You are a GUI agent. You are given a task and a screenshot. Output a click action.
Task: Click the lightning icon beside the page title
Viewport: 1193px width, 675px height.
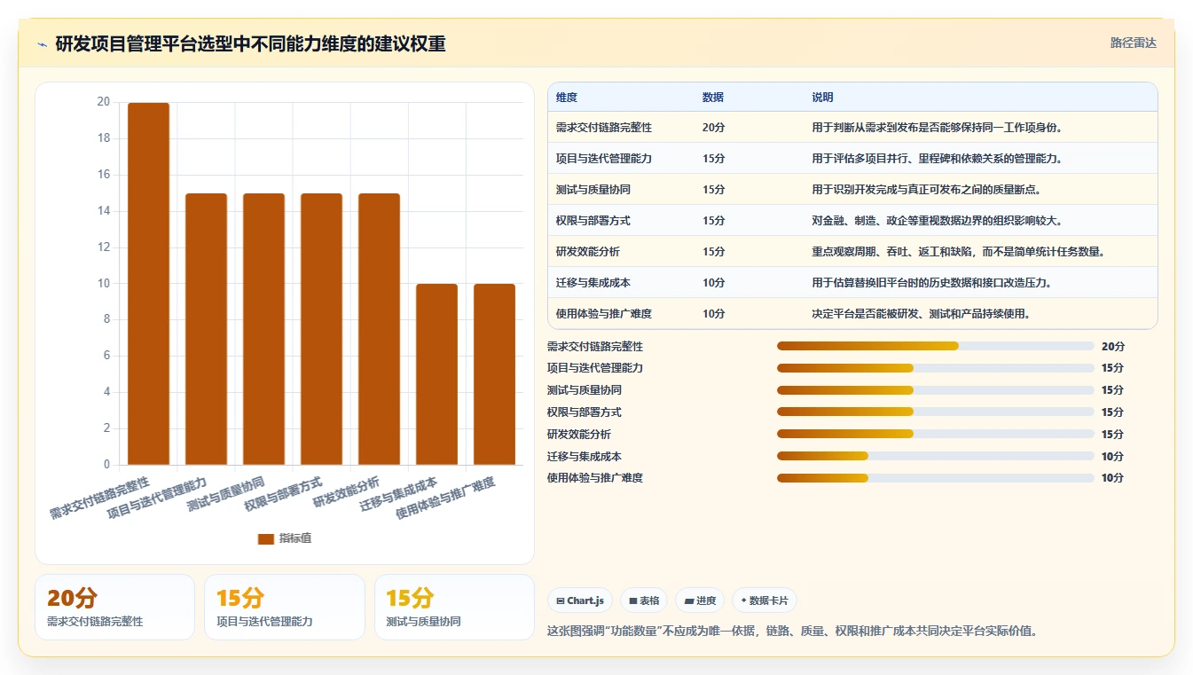(43, 43)
